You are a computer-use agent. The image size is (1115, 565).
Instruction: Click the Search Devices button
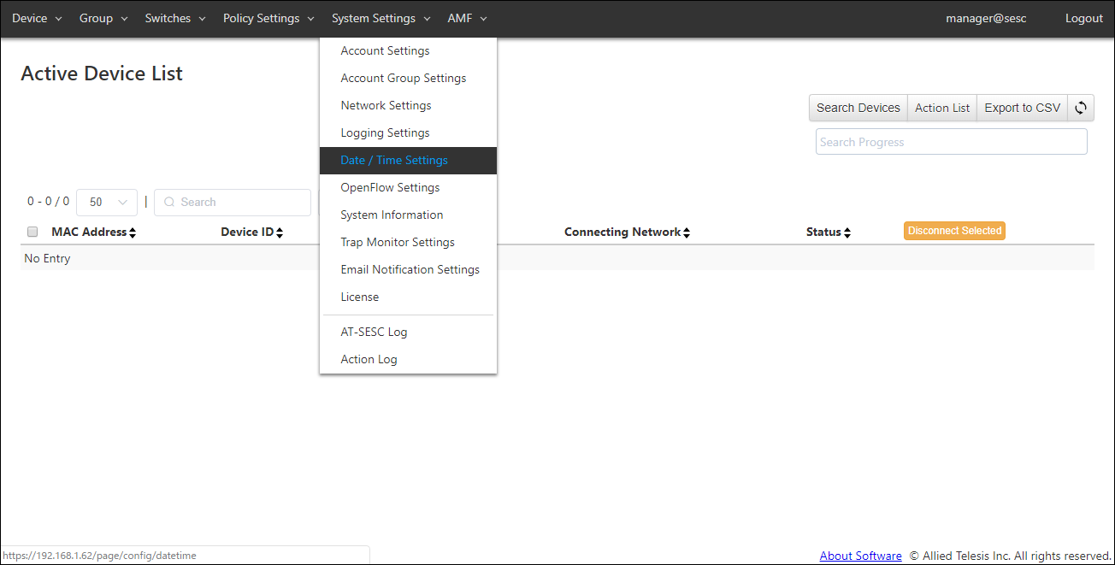point(858,108)
